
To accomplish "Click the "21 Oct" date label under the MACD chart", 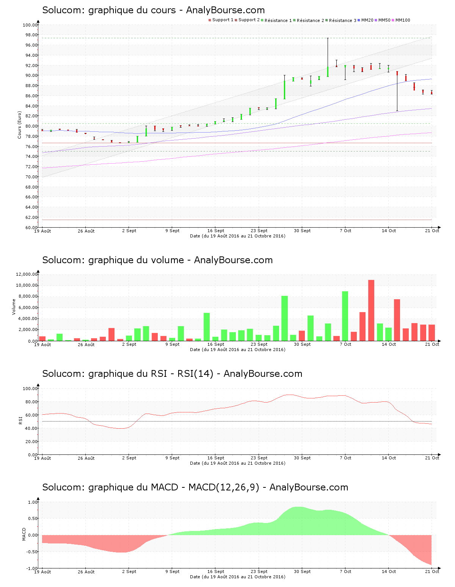I will pos(432,571).
